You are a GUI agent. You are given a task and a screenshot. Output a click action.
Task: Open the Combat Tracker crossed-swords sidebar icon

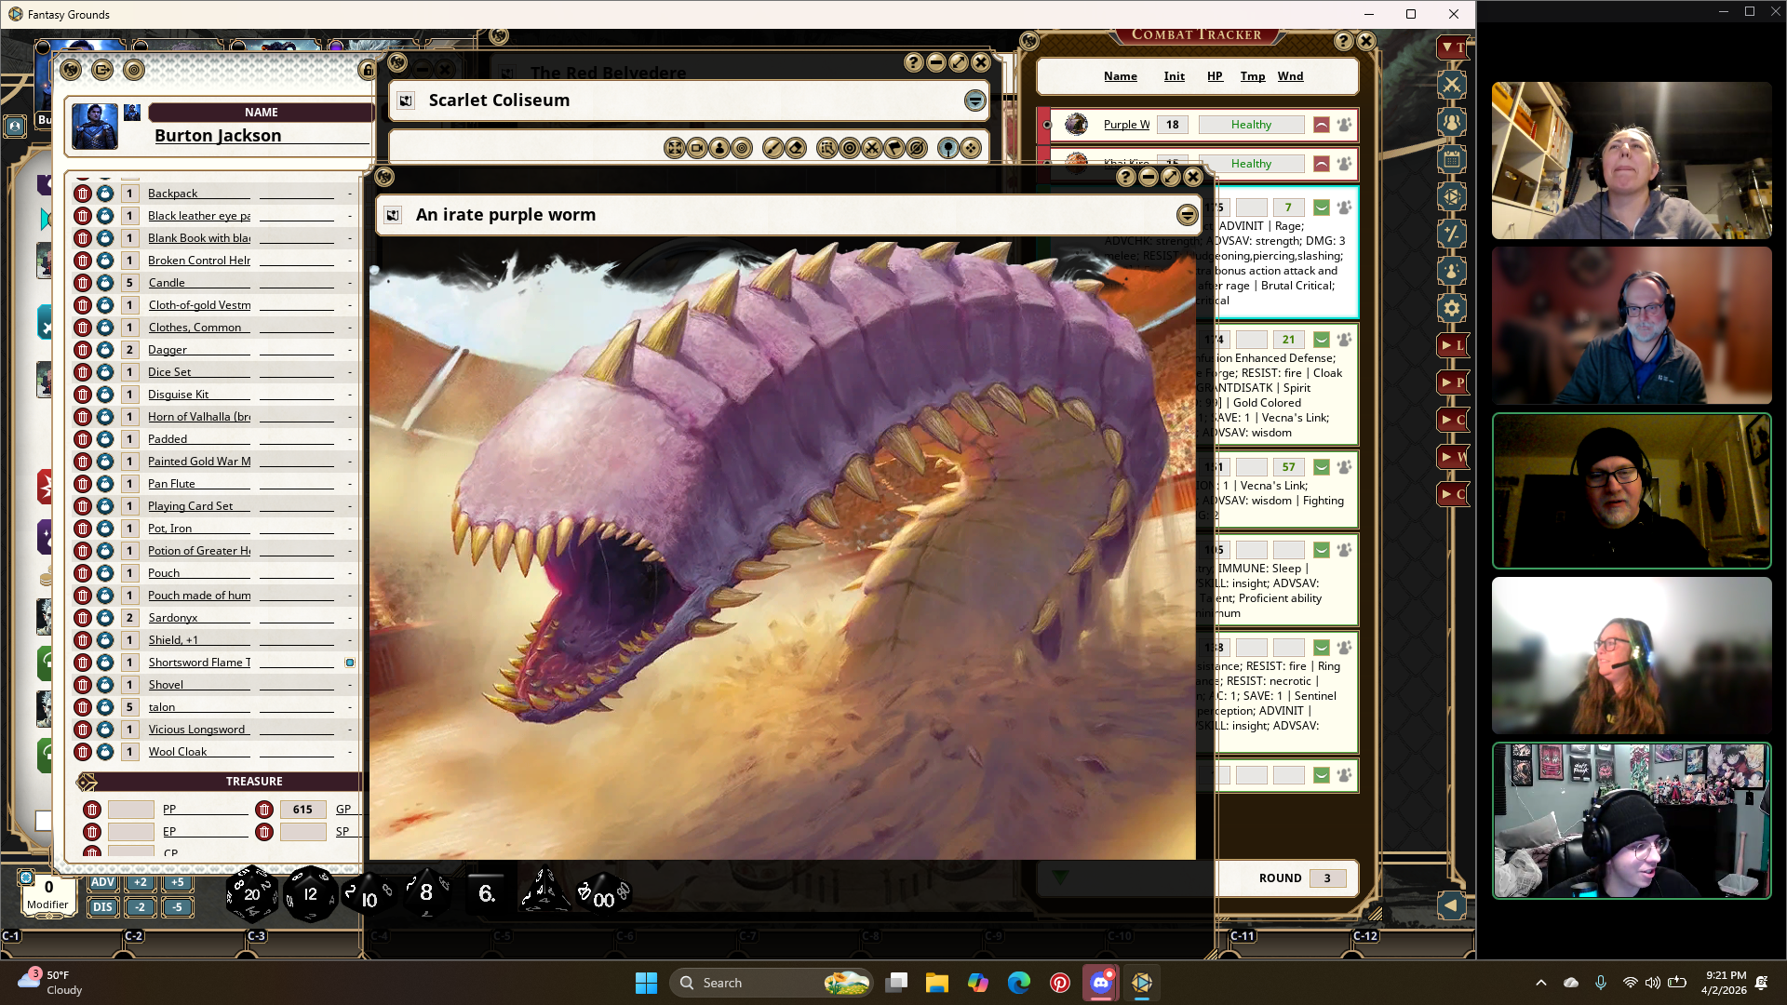click(1451, 85)
